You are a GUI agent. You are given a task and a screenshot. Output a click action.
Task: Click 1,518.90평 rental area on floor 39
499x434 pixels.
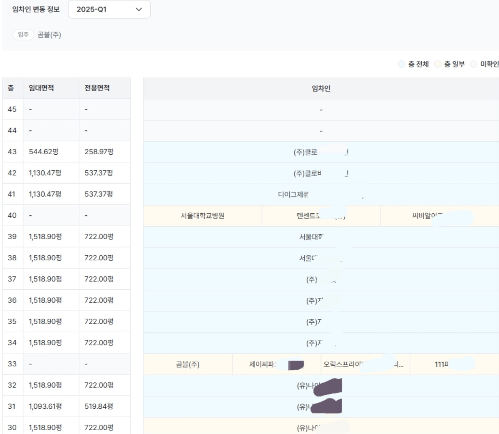click(45, 236)
